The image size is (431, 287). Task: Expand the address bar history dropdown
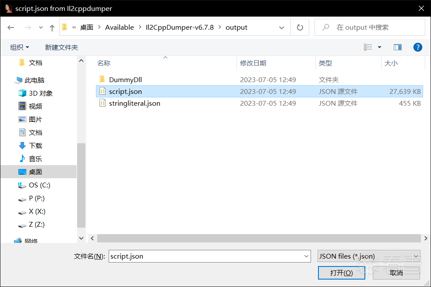[x=282, y=28]
